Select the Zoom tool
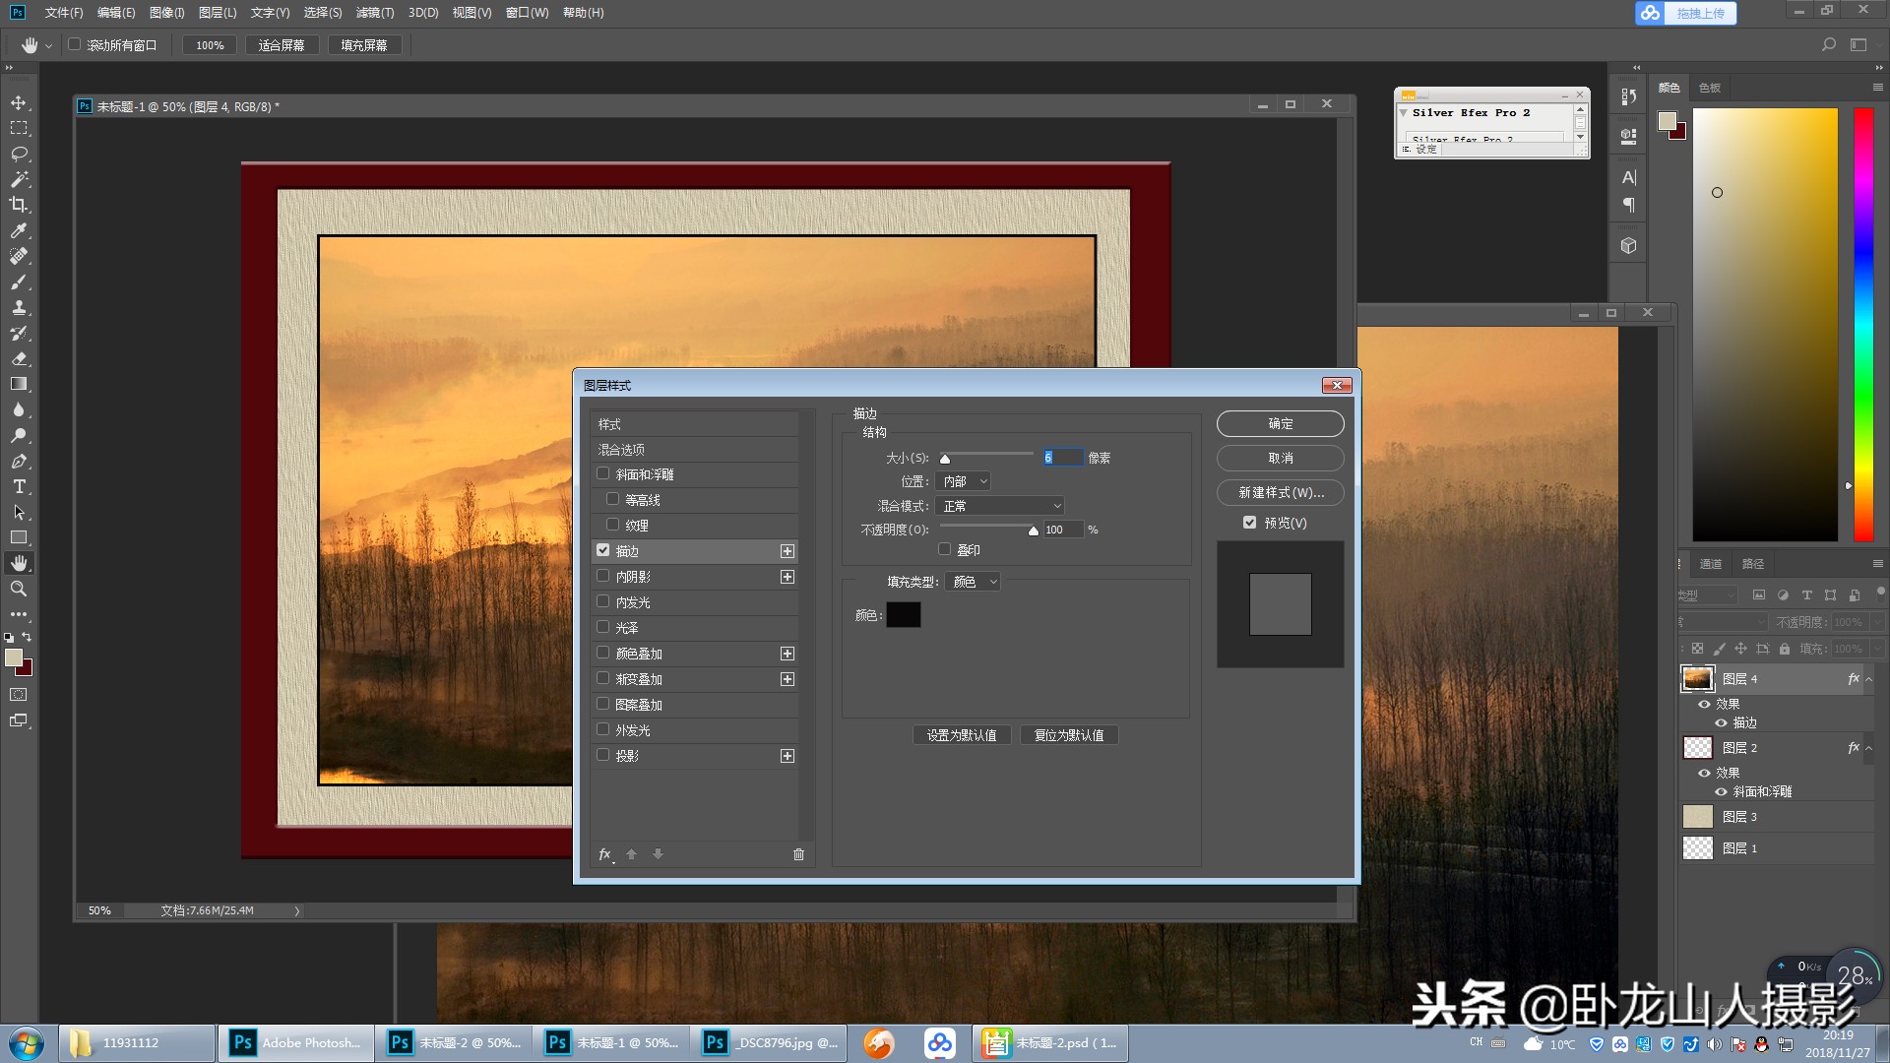The width and height of the screenshot is (1890, 1063). [19, 589]
